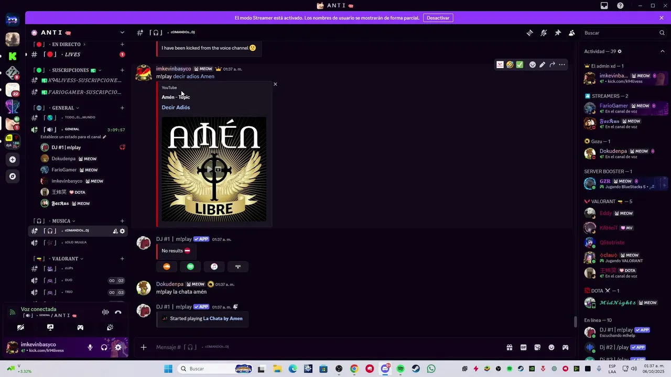The image size is (671, 377).
Task: Open the gift Nitro icon
Action: click(509, 347)
